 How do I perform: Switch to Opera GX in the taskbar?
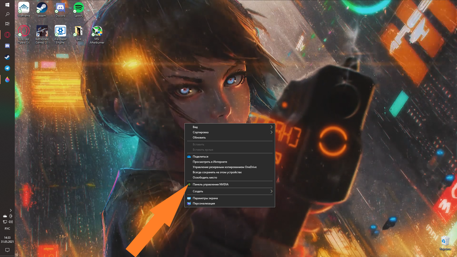7,35
